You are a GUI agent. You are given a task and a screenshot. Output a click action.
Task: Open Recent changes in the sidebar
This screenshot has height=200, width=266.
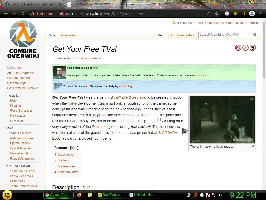[x=21, y=110]
